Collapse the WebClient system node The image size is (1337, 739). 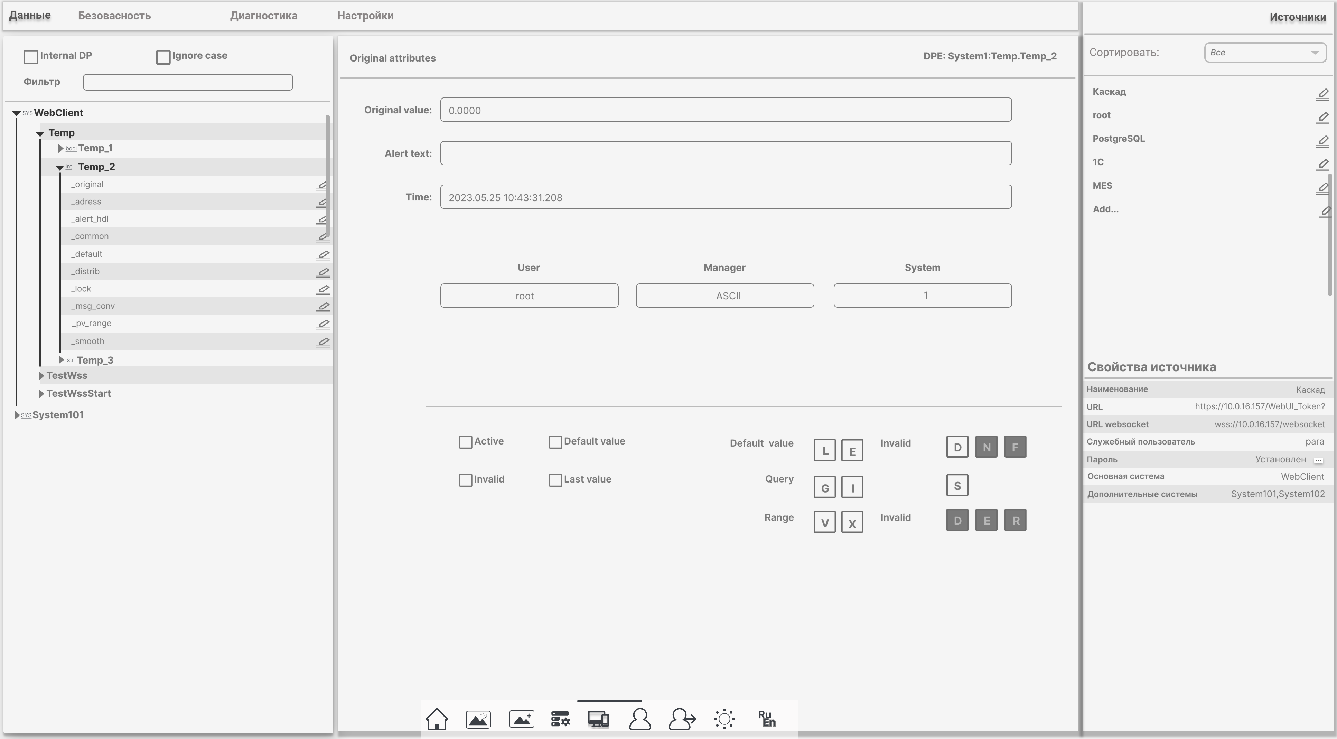pos(17,113)
